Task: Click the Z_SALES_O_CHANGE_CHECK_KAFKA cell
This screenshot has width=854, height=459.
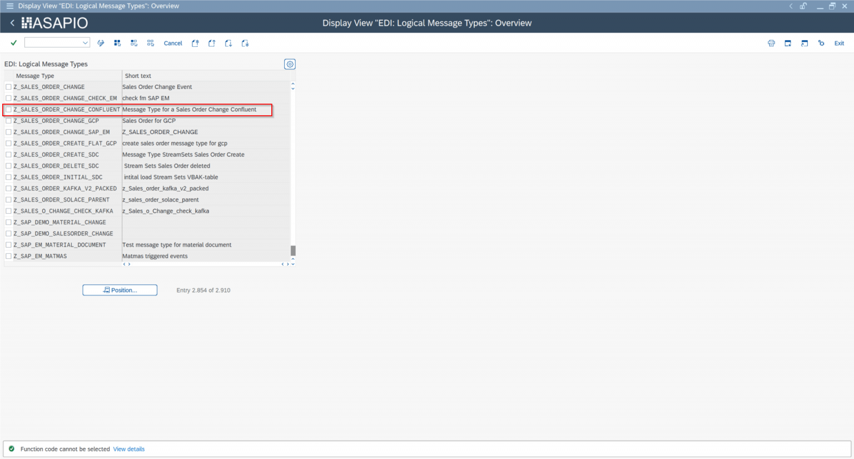Action: coord(67,211)
